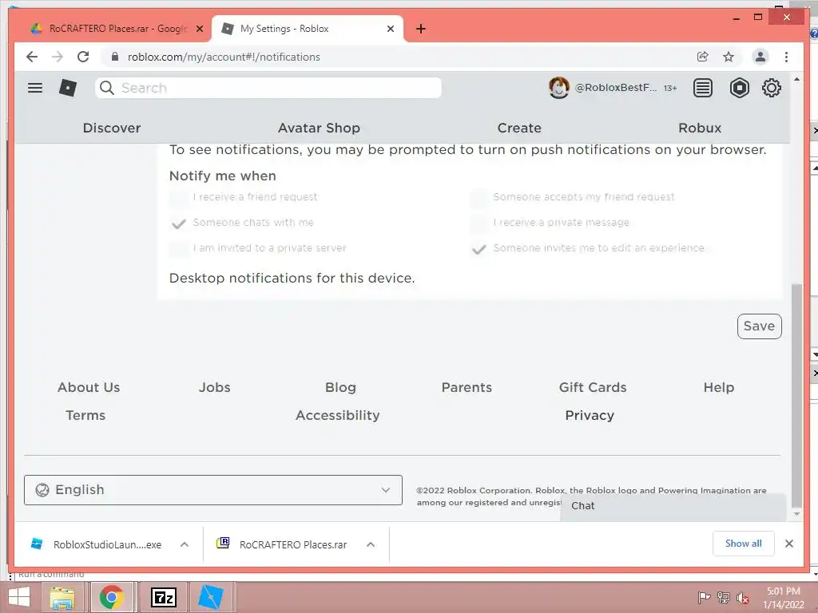Click the browser forward arrow
The height and width of the screenshot is (613, 818).
click(x=57, y=57)
